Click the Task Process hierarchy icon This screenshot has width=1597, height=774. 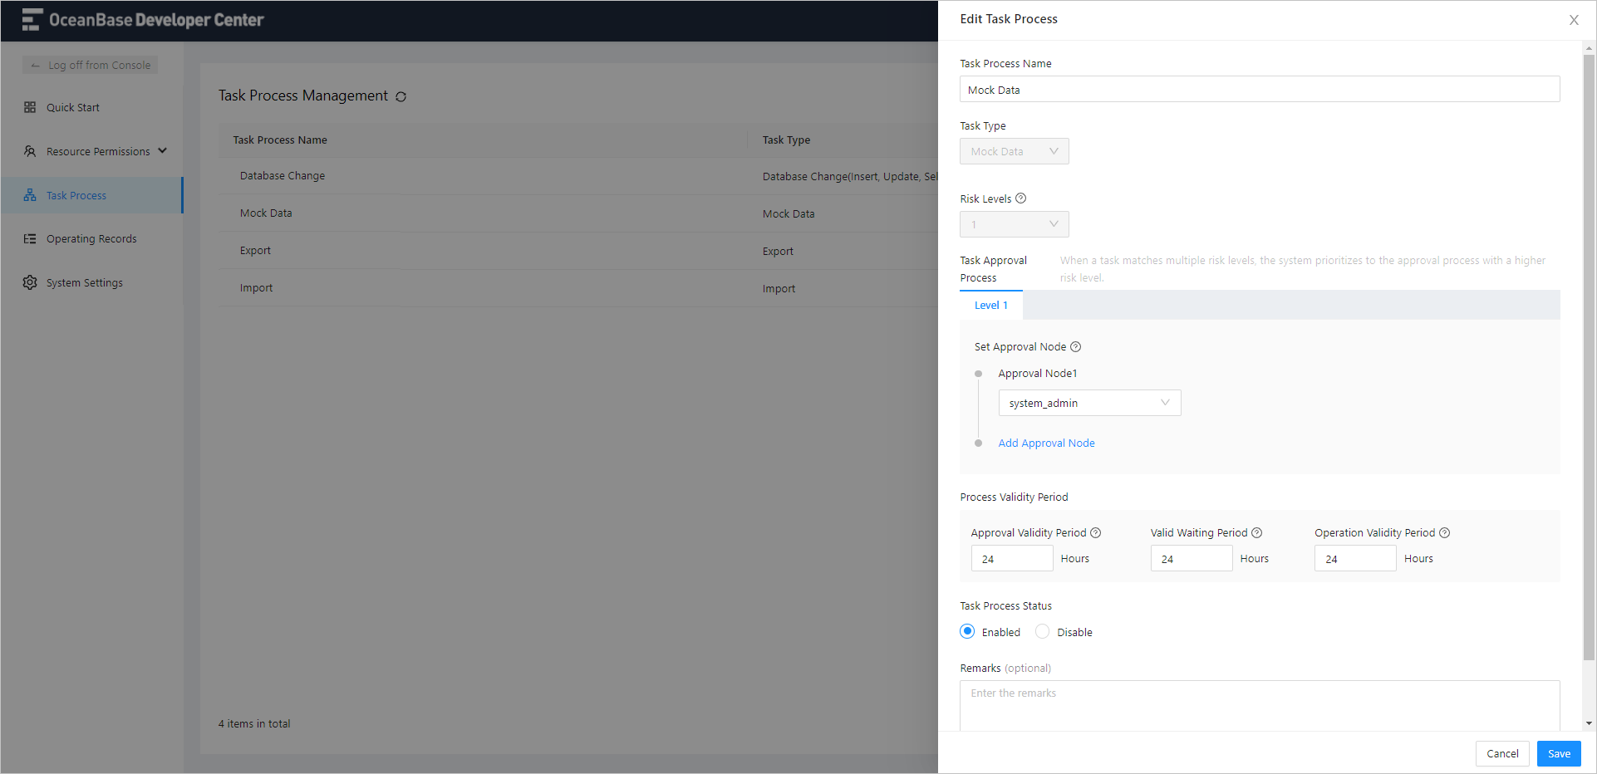(30, 195)
